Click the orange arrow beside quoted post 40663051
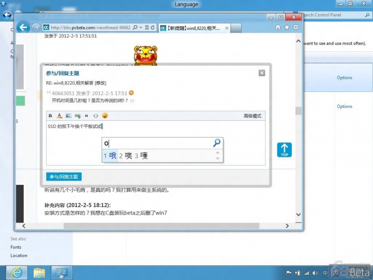373x280 pixels. tap(131, 92)
